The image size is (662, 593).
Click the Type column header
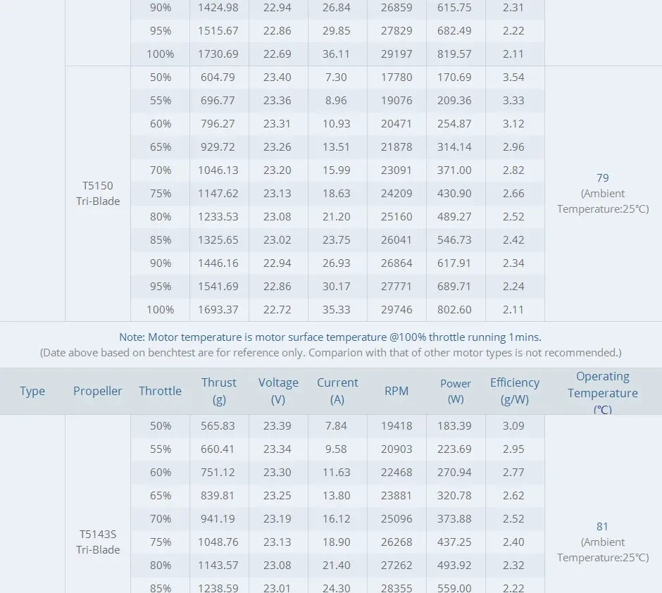point(32,391)
